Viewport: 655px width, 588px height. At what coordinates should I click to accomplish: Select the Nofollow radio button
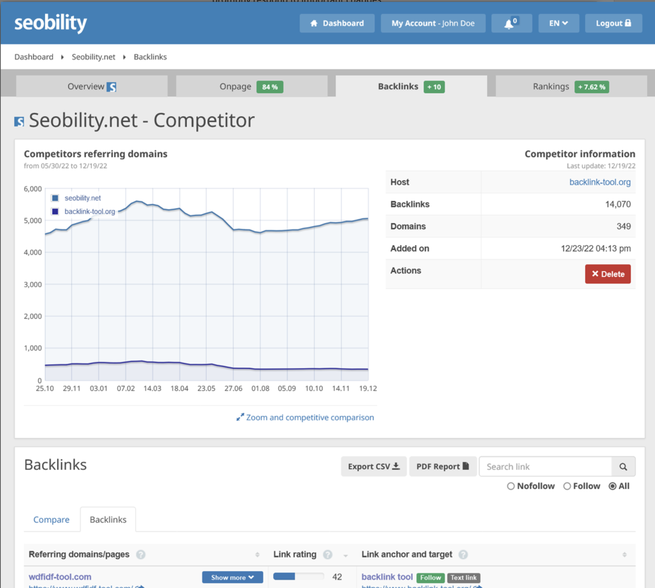[x=511, y=486]
